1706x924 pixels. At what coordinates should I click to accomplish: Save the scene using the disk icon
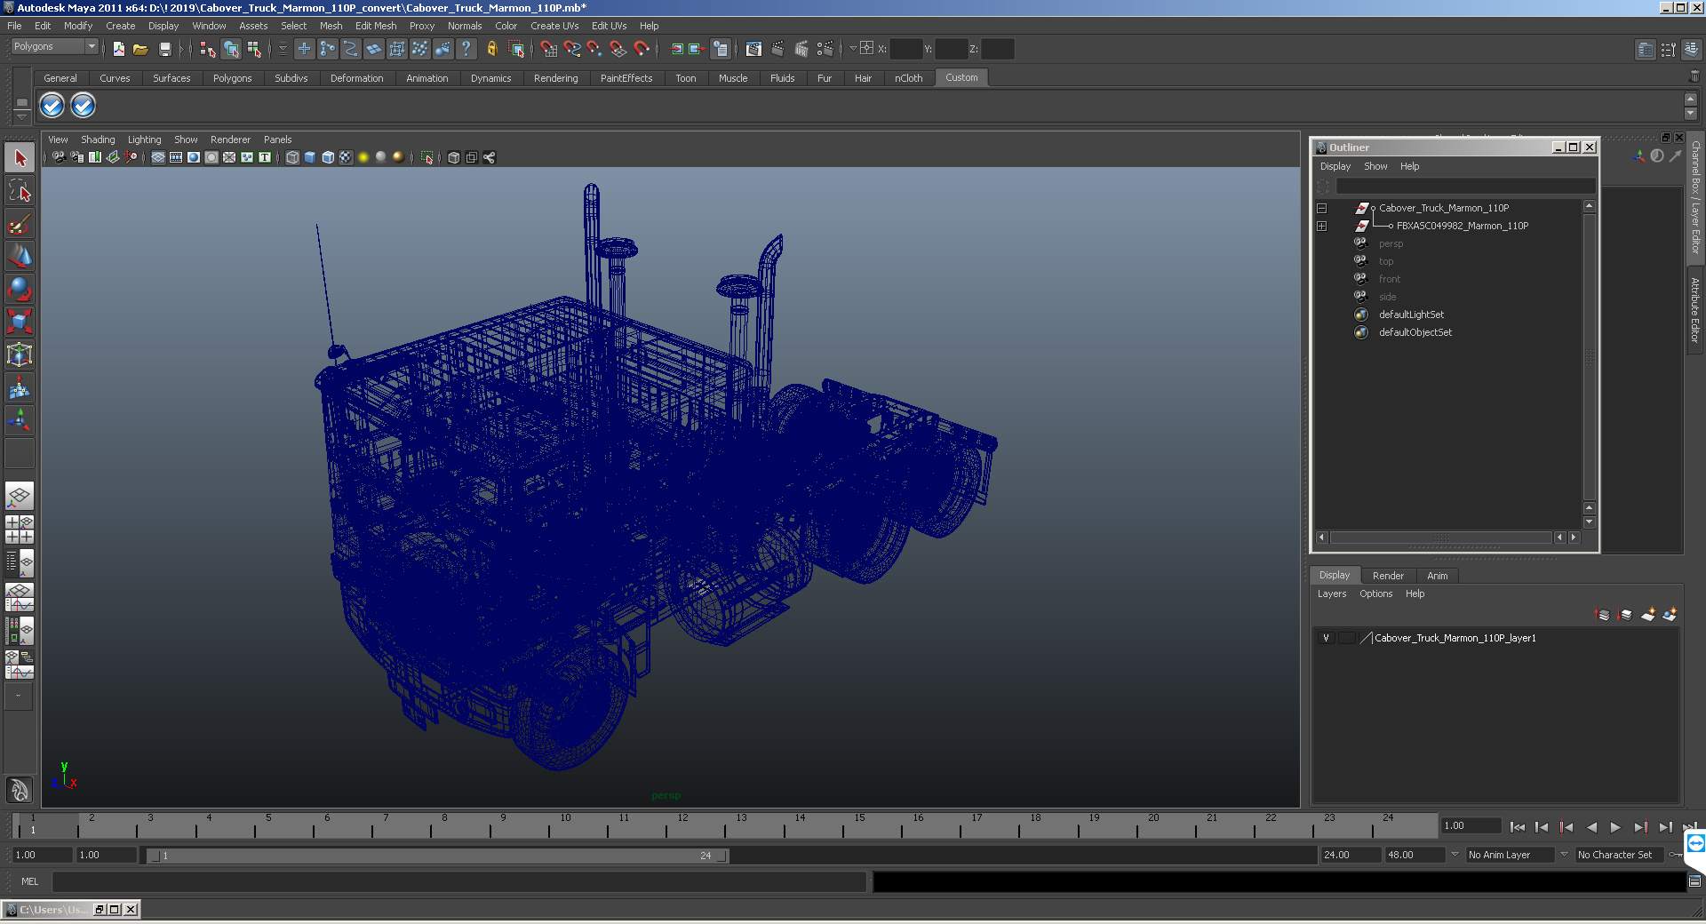[x=164, y=50]
